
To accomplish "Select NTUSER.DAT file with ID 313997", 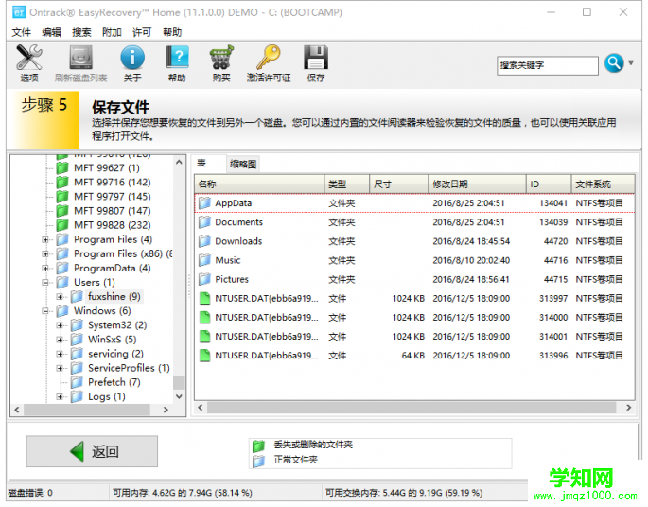I will pyautogui.click(x=414, y=298).
